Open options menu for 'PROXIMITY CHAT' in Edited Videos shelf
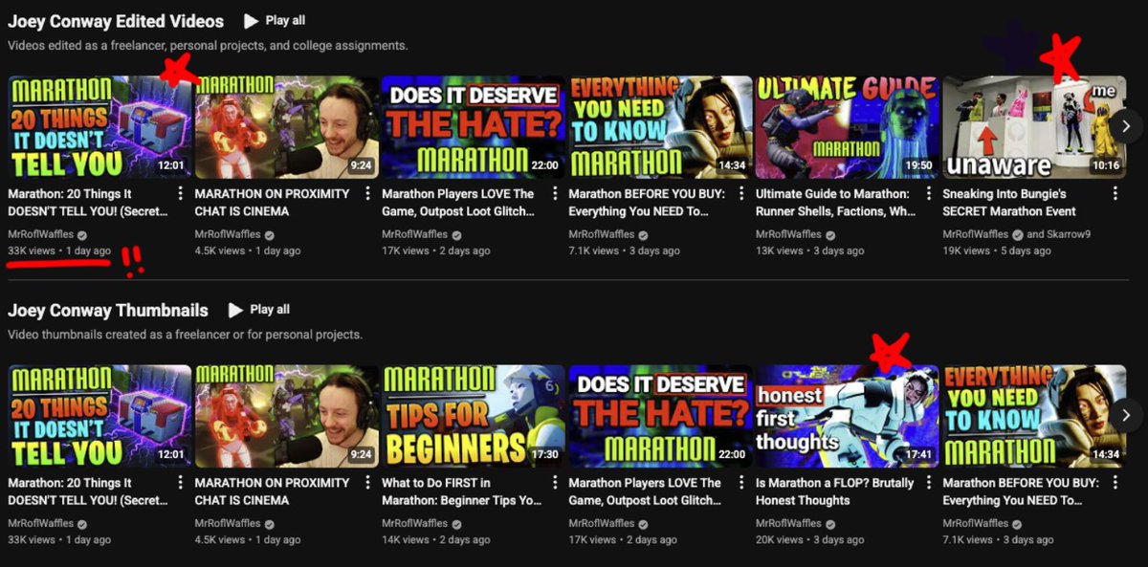The image size is (1148, 567). tap(367, 194)
